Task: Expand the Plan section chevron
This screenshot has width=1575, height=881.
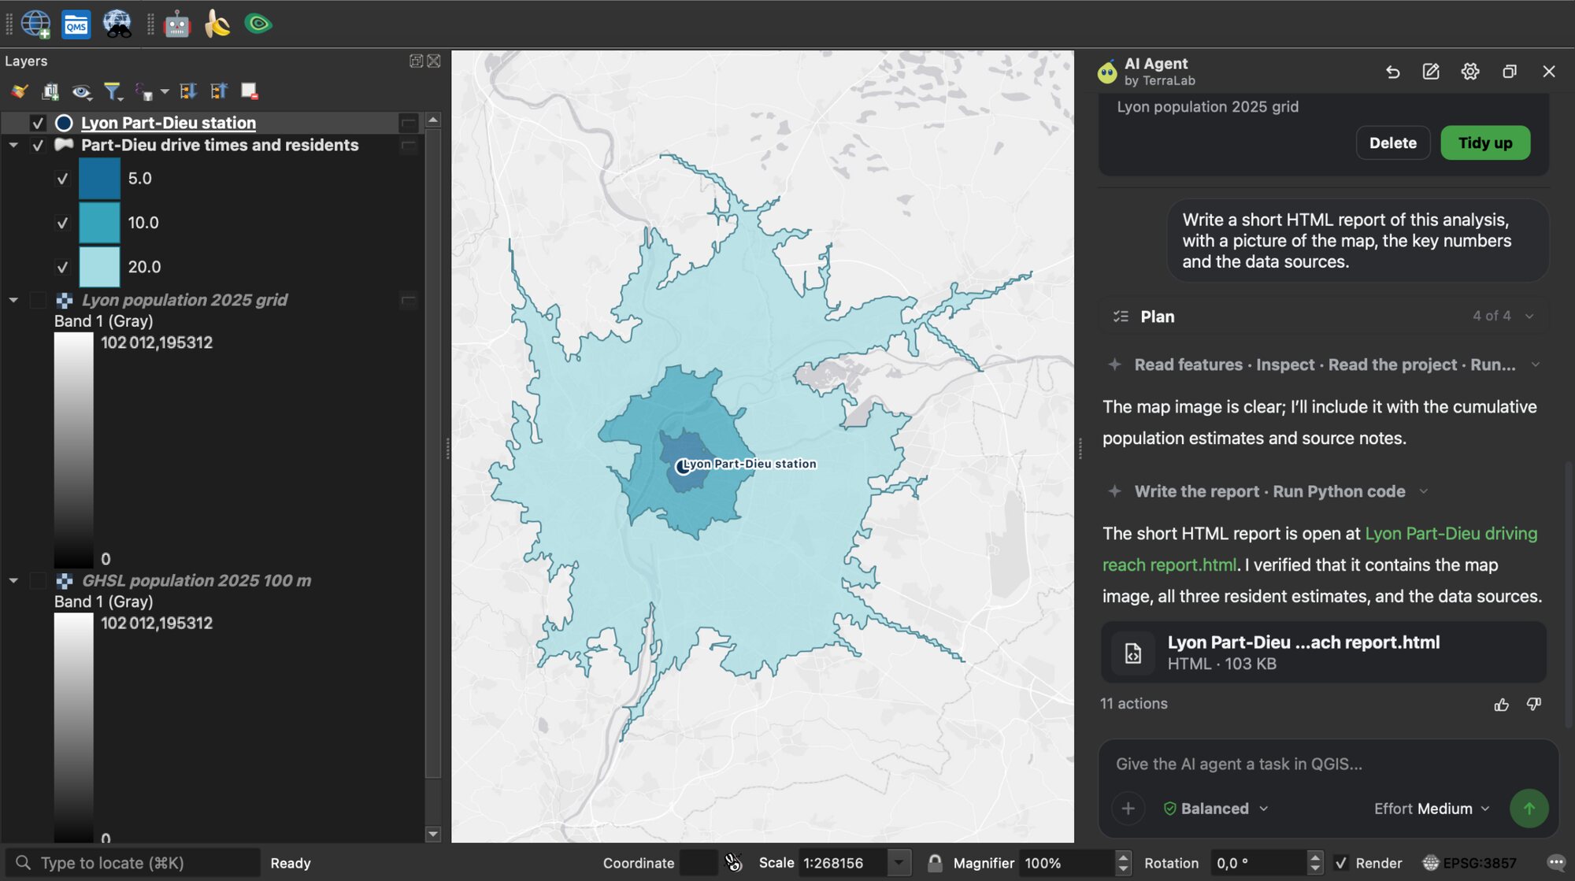Action: coord(1529,316)
